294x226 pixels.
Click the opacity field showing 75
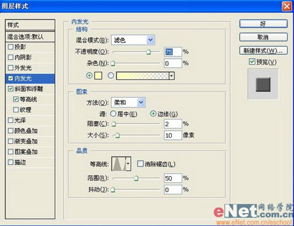(x=173, y=52)
